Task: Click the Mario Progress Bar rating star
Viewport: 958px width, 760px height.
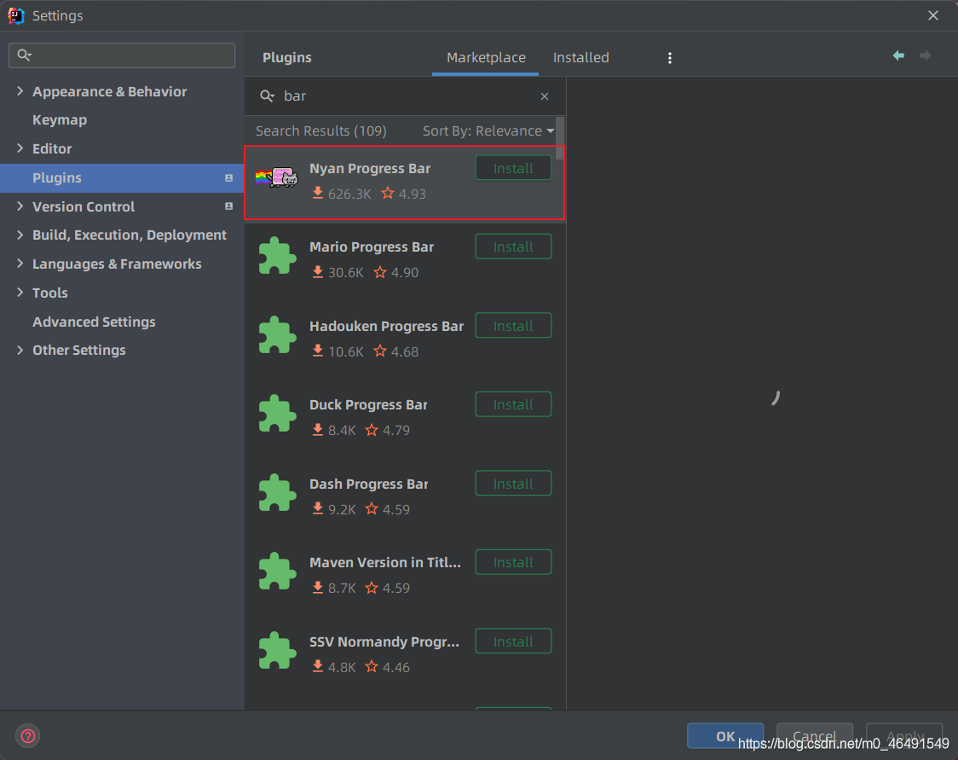Action: click(380, 272)
